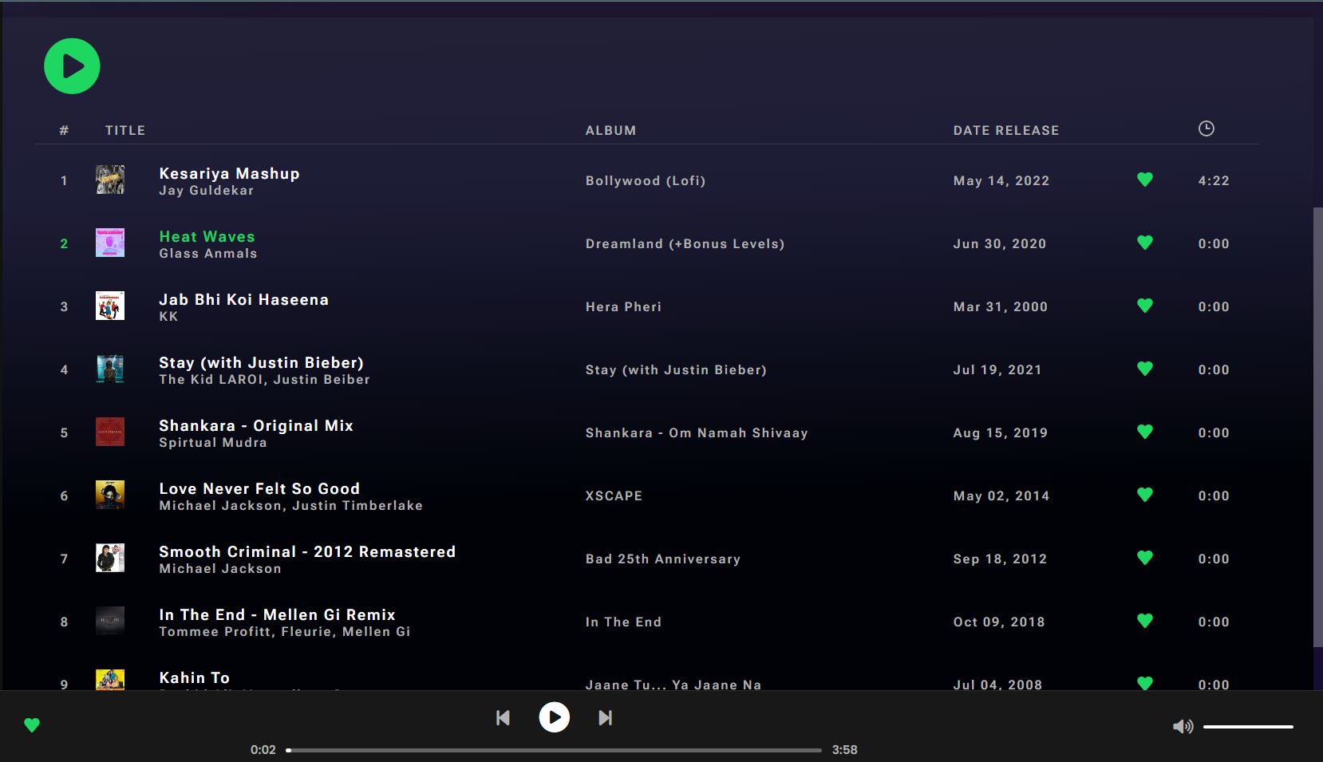The width and height of the screenshot is (1323, 762).
Task: Click the 4:22 duration value
Action: point(1214,181)
